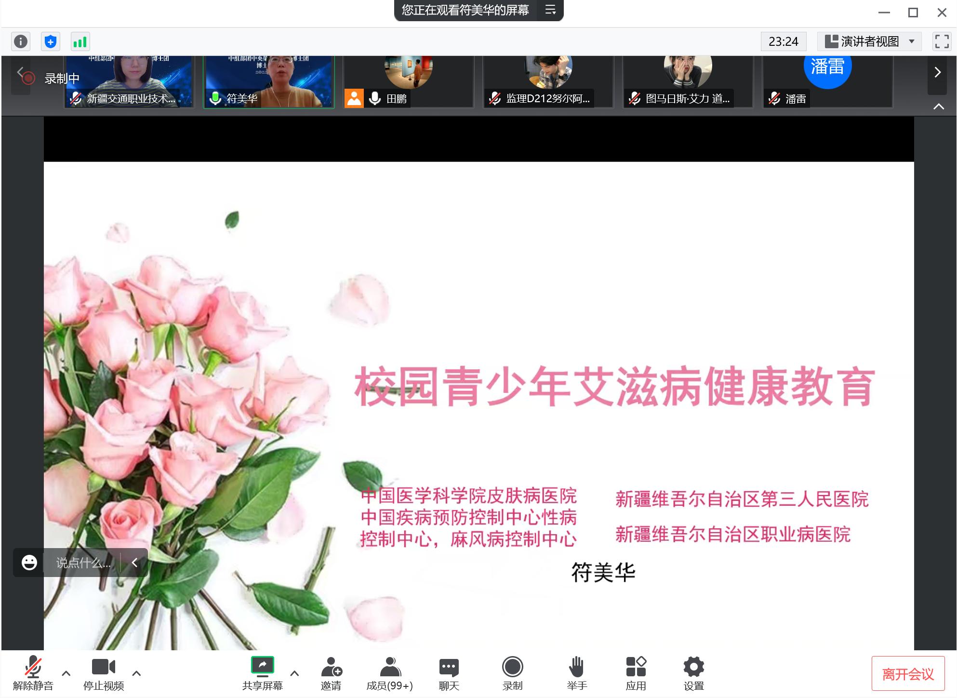Open Settings gear
This screenshot has height=698, width=957.
click(x=693, y=673)
